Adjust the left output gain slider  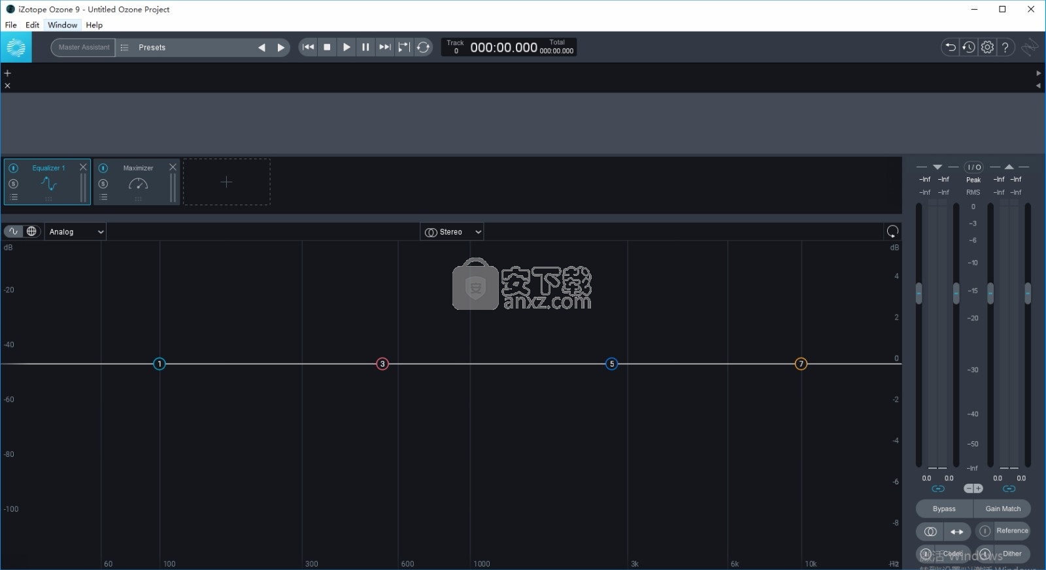click(x=990, y=293)
